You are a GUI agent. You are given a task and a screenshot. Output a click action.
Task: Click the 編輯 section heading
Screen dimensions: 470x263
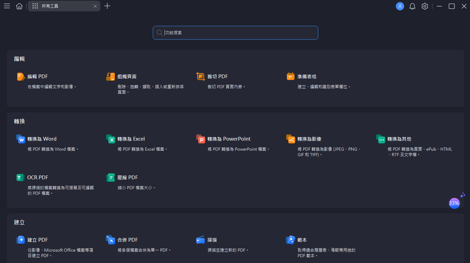click(19, 59)
